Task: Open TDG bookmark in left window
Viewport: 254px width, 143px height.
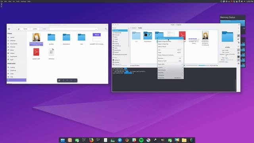Action: pyautogui.click(x=17, y=77)
